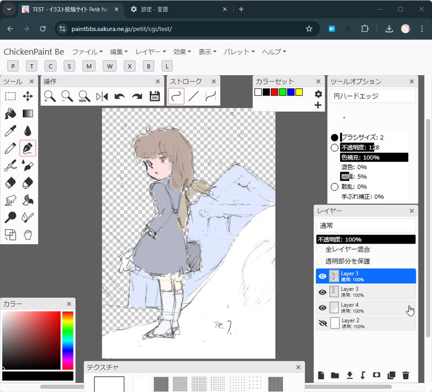Open the 円ハードエッジ brush type dropdown
Screen dimensions: 432x392
click(373, 96)
